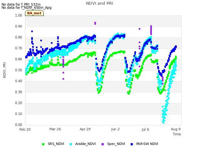Click the 0.30 y-axis value
The width and height of the screenshot is (200, 150).
coord(19,92)
